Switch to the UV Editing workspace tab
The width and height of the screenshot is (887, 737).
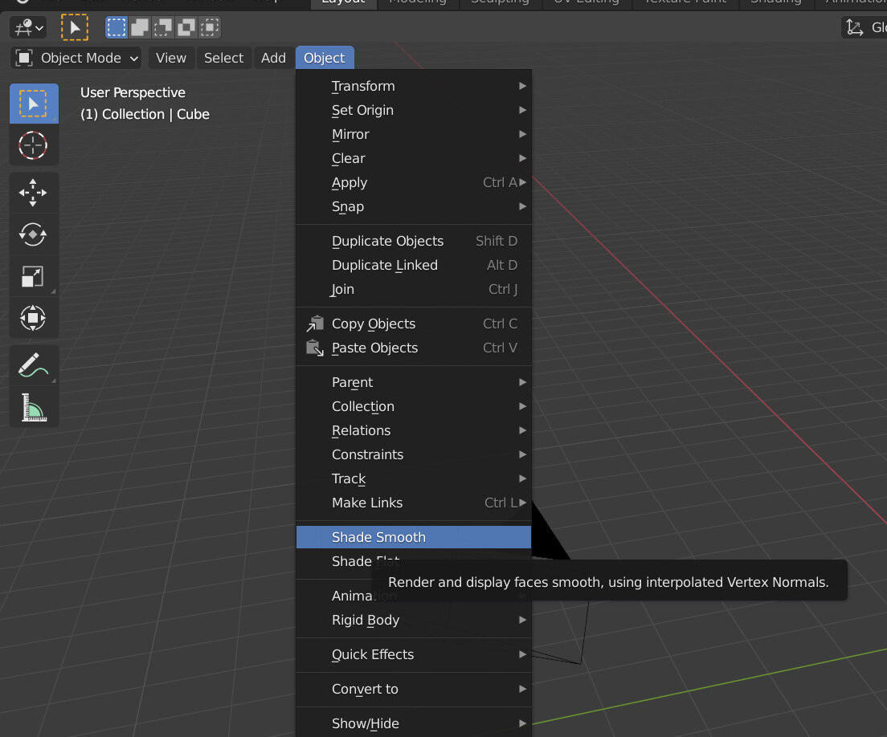click(587, 2)
